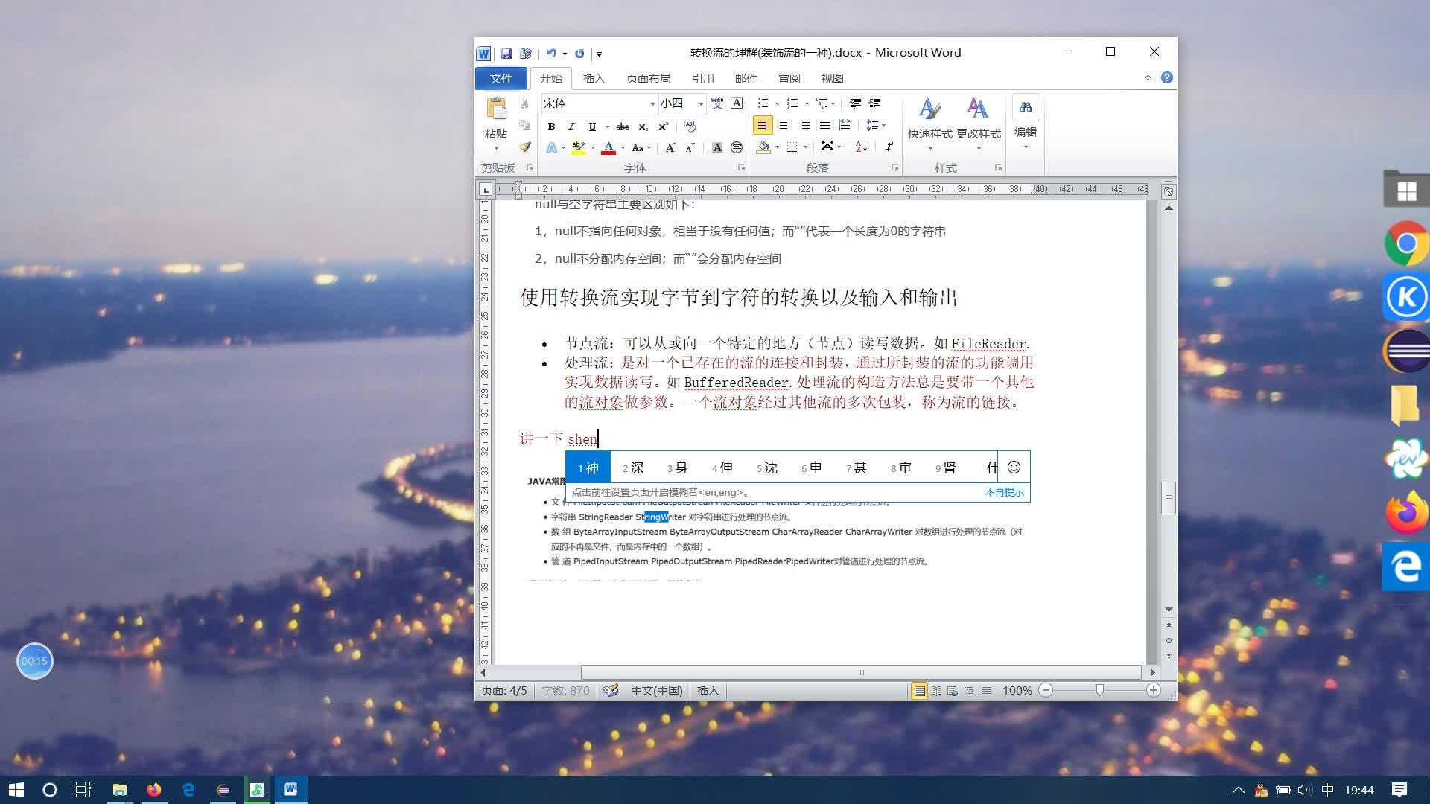This screenshot has width=1430, height=804.
Task: Click the Format Painter brush icon
Action: coord(525,147)
